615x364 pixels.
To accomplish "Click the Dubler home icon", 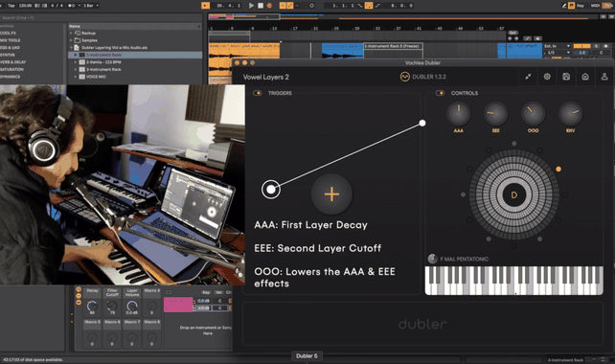I will (585, 77).
